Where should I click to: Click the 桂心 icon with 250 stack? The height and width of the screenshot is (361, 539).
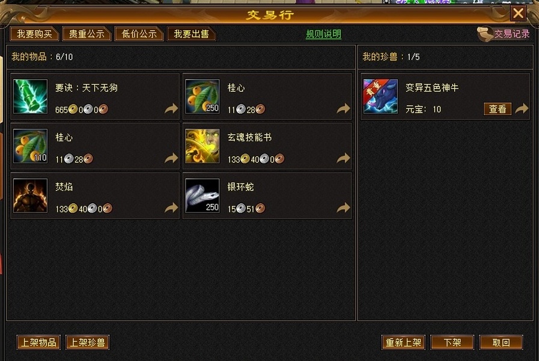point(202,96)
